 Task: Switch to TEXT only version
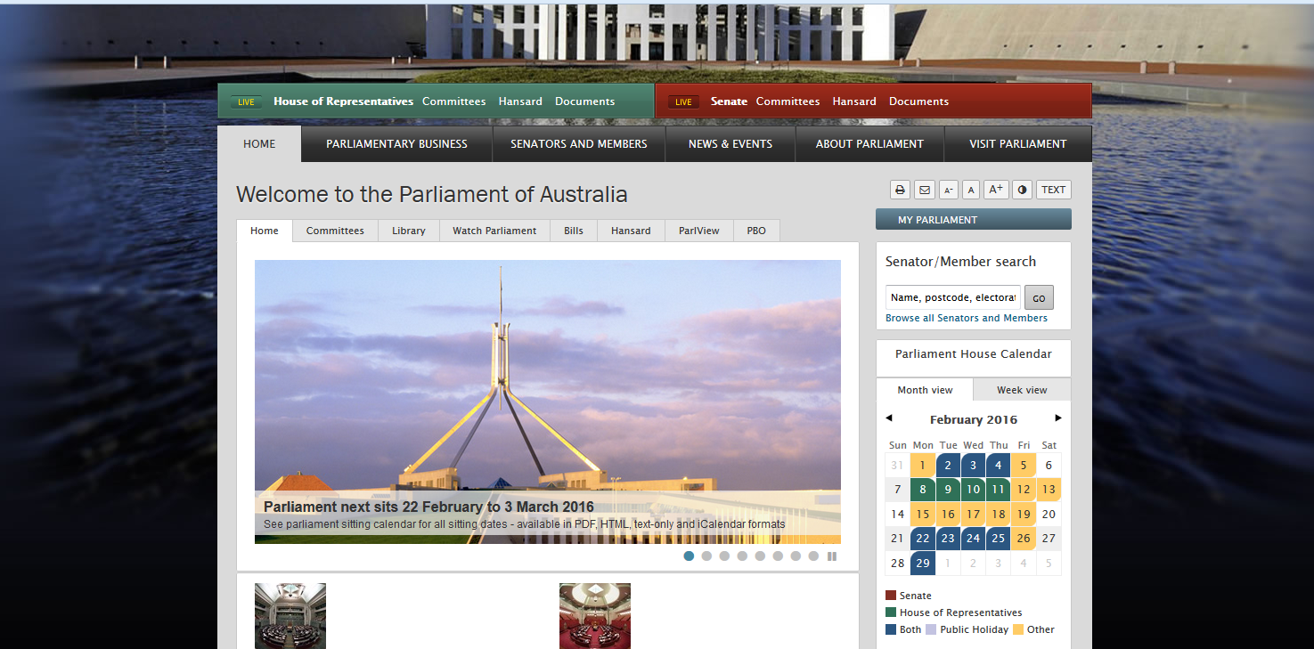pyautogui.click(x=1053, y=190)
